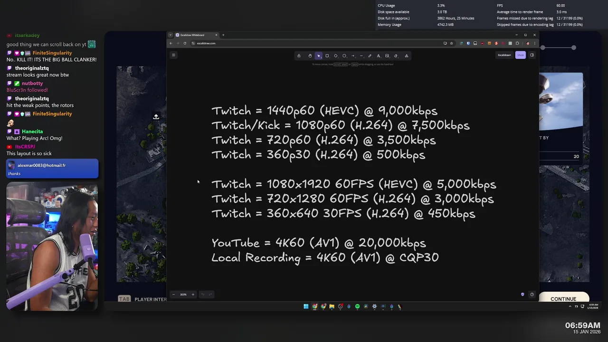Open the Windows Start menu
This screenshot has height=342, width=608.
306,306
